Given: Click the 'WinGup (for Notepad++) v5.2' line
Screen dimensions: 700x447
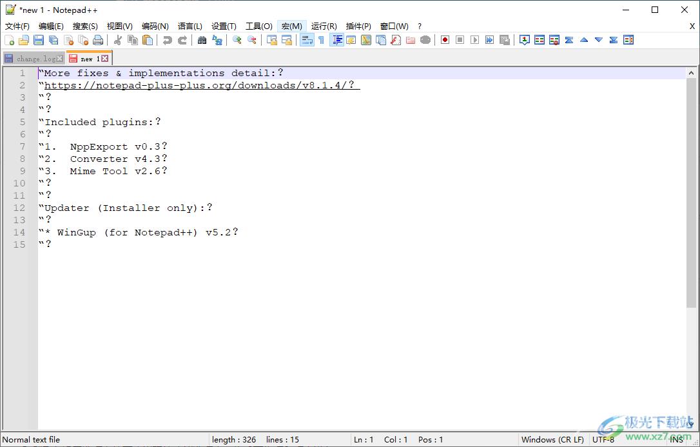Looking at the screenshot, I should coord(138,232).
